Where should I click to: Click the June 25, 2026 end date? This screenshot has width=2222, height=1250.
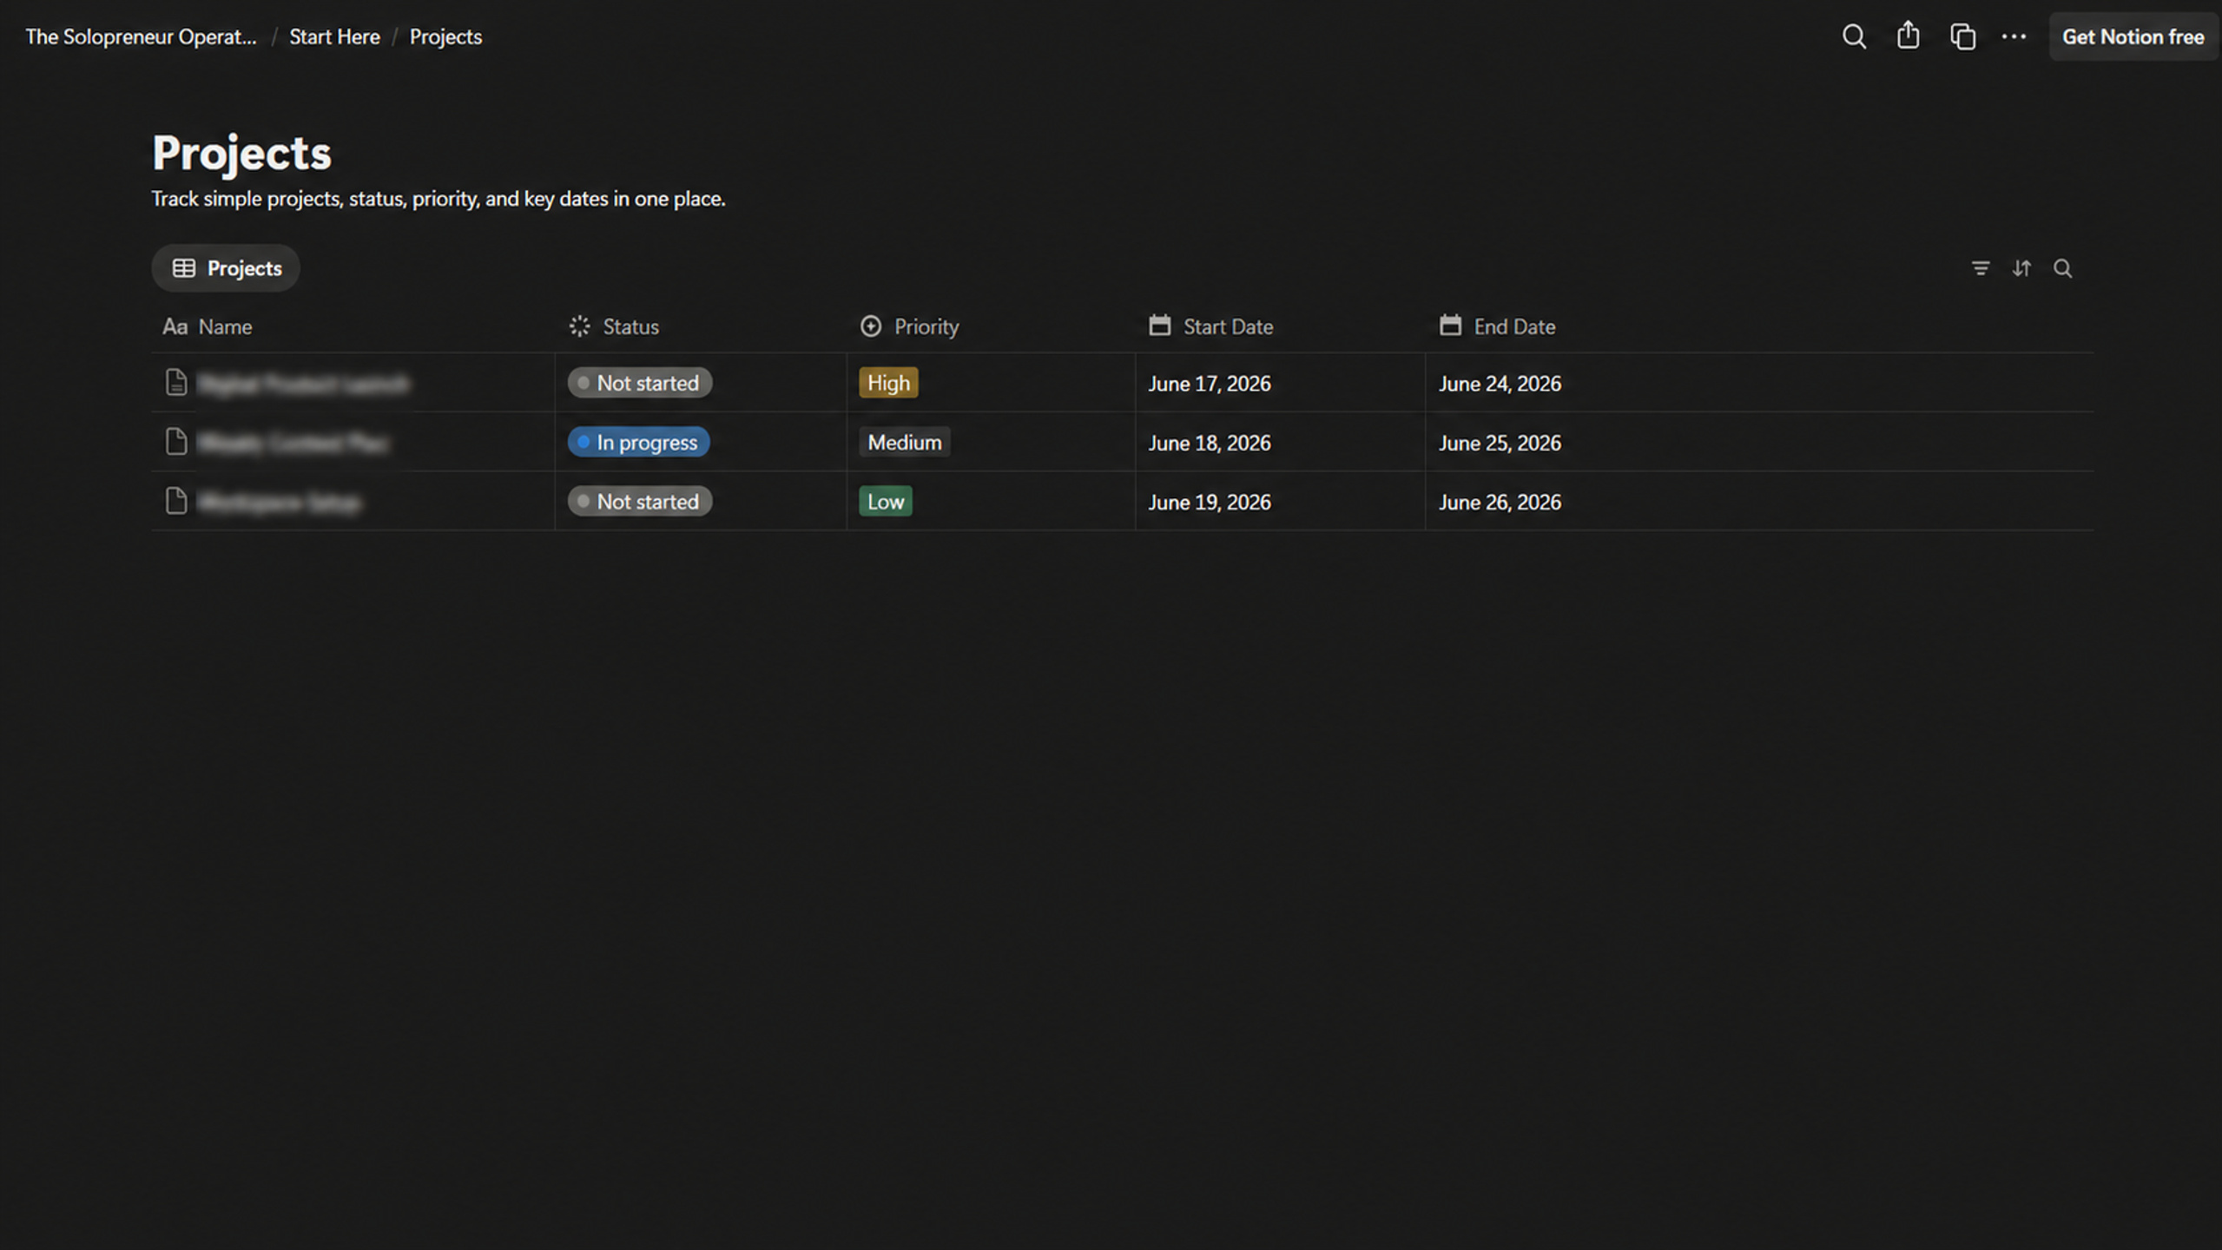(x=1500, y=443)
